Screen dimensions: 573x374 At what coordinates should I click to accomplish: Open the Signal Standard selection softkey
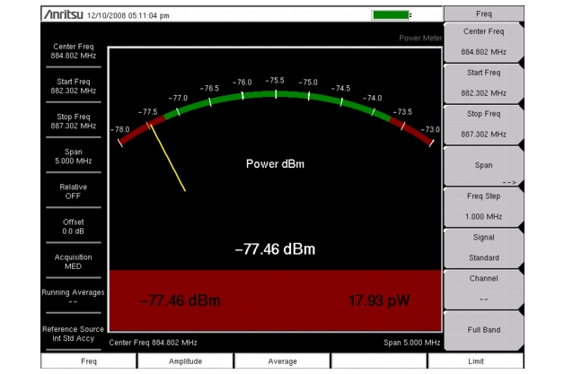pos(483,248)
